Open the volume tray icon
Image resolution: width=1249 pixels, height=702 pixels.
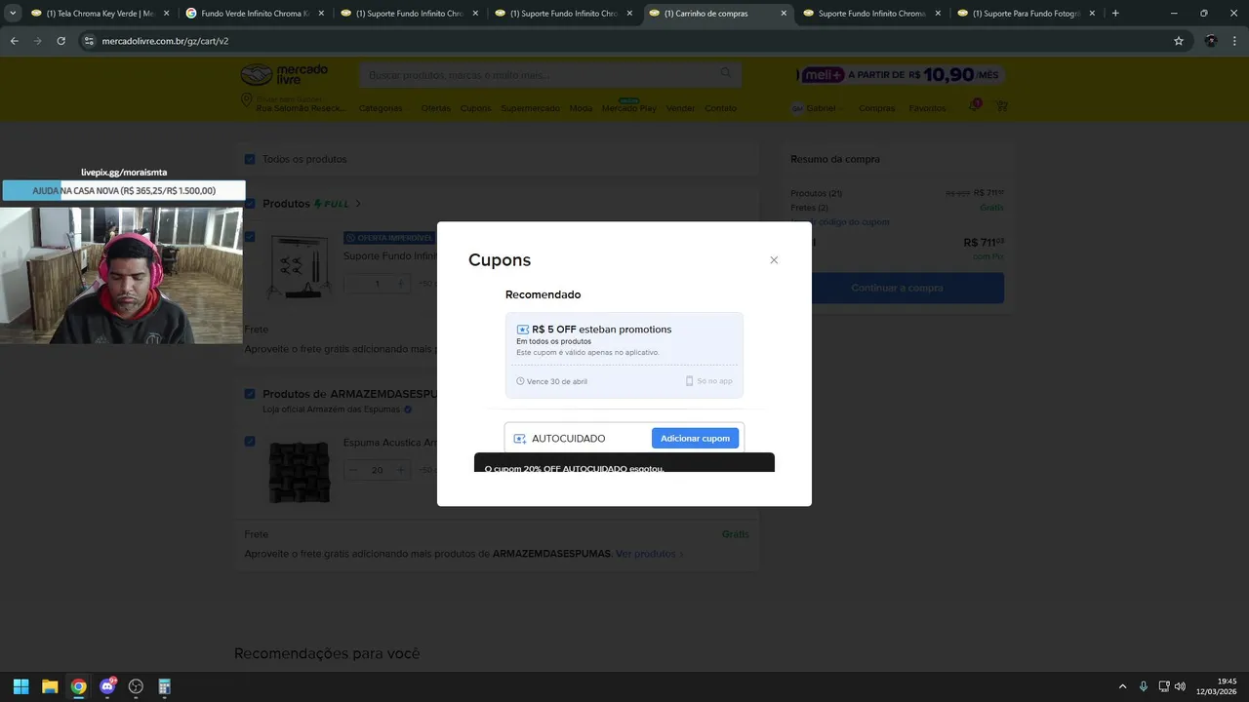click(x=1181, y=686)
